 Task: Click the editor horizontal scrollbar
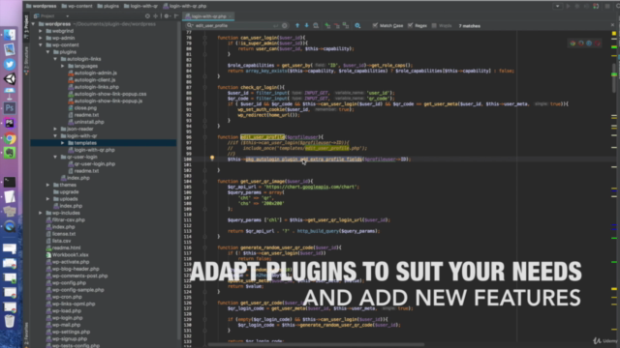317,344
